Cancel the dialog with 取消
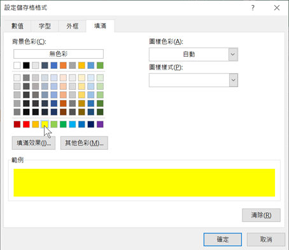Screen dimensions: 289x250 (266, 239)
